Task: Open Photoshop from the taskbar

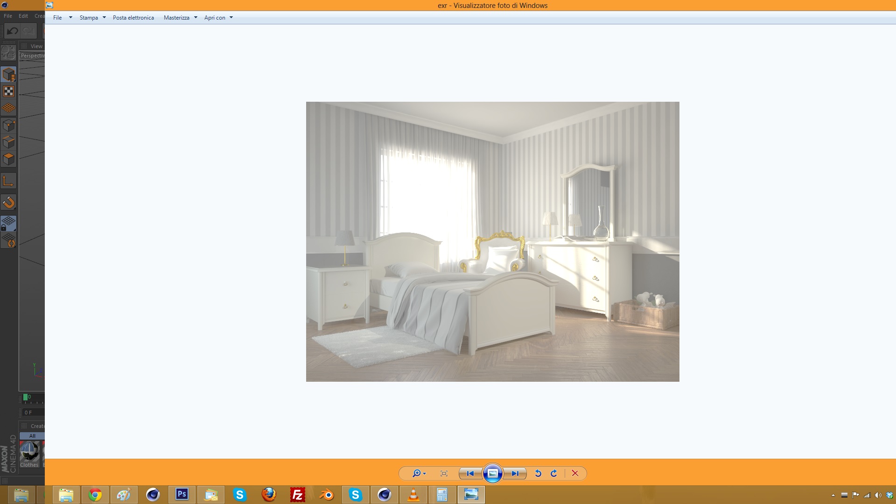Action: click(x=182, y=494)
